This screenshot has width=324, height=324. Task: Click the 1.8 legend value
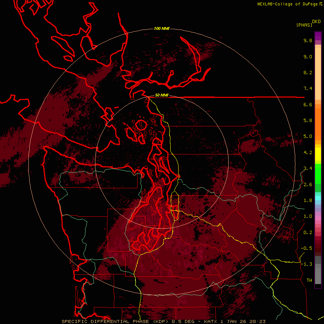click(x=308, y=201)
